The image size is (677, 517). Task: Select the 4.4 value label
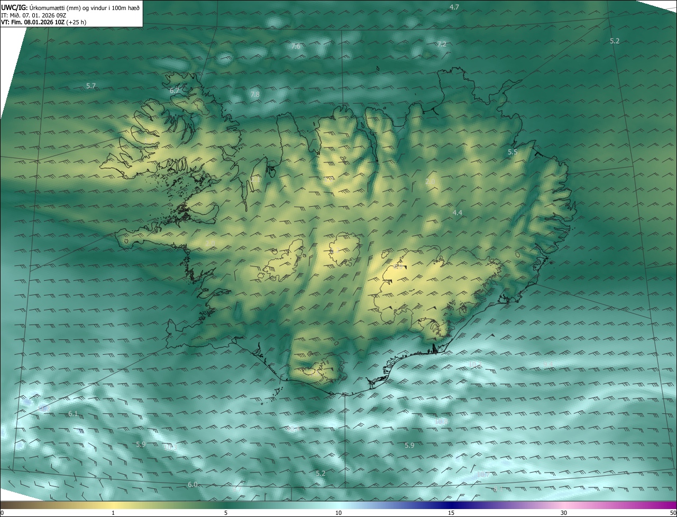point(458,213)
